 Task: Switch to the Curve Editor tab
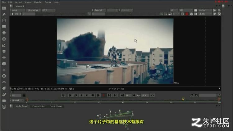click(39, 106)
